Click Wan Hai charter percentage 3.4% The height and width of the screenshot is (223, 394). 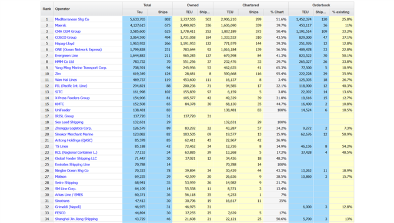[282, 80]
